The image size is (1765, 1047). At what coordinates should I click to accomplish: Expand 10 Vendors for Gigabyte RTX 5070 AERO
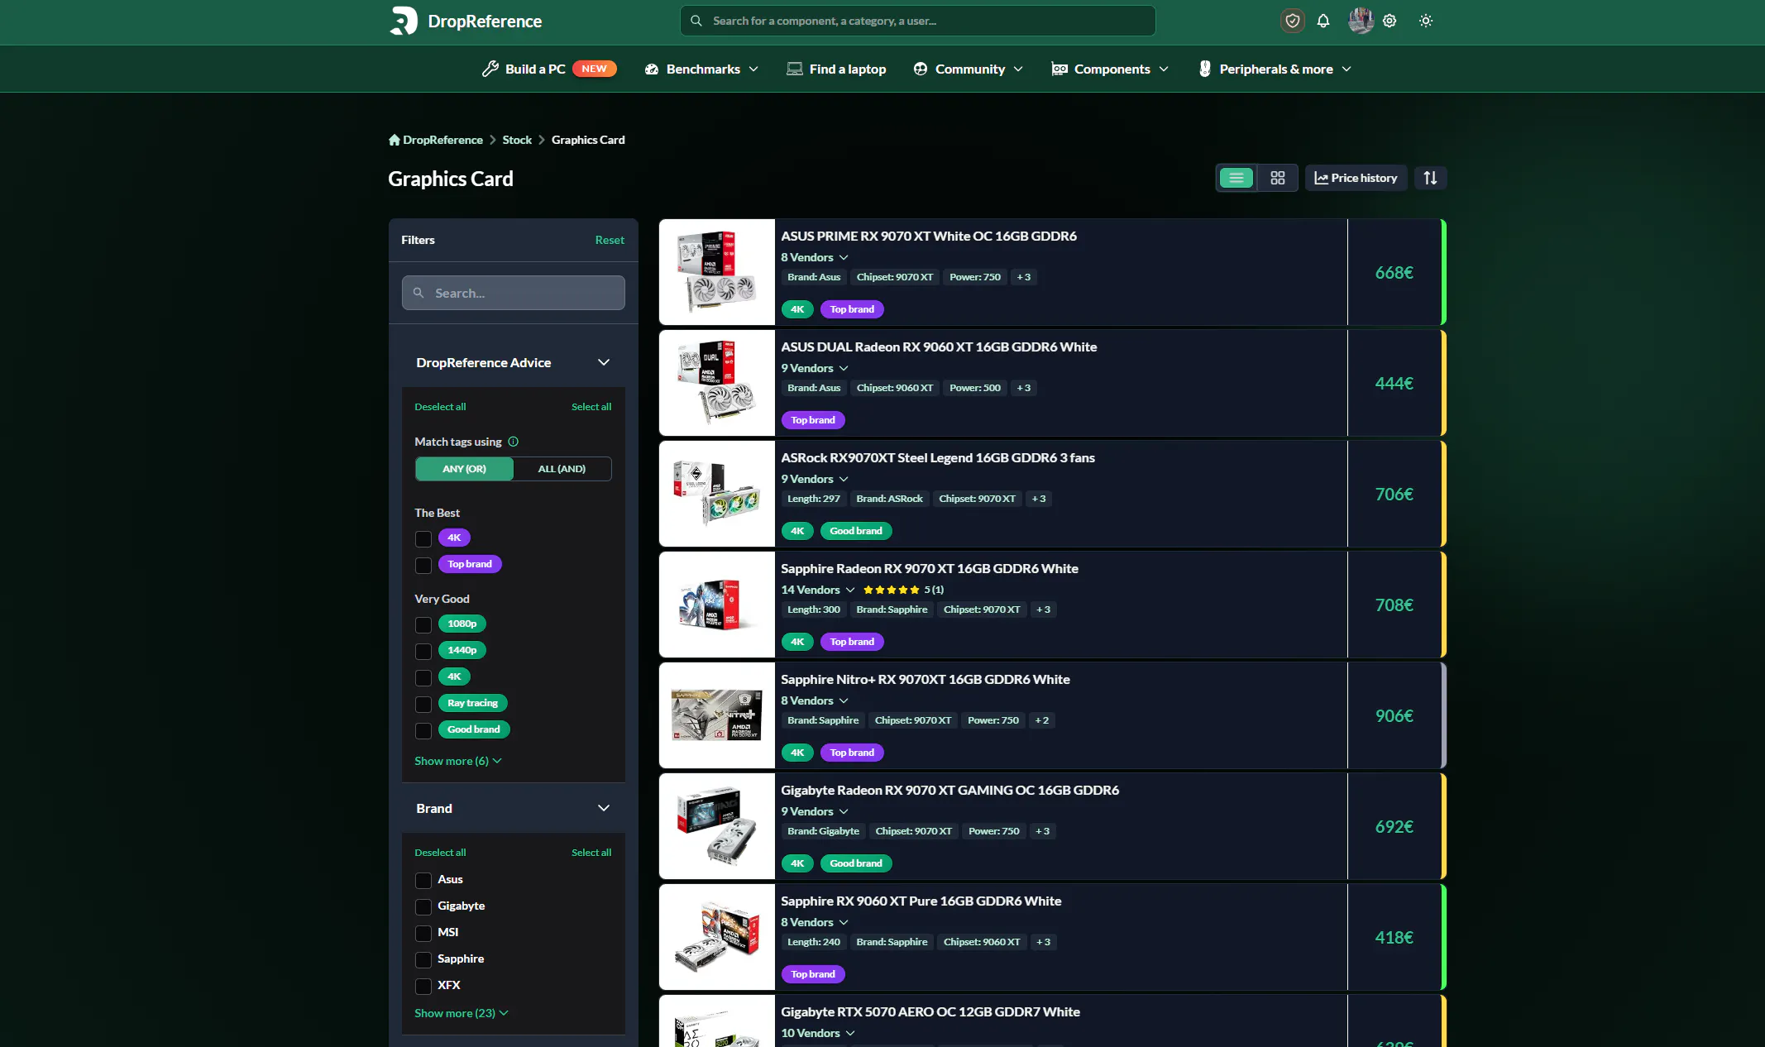pos(818,1033)
